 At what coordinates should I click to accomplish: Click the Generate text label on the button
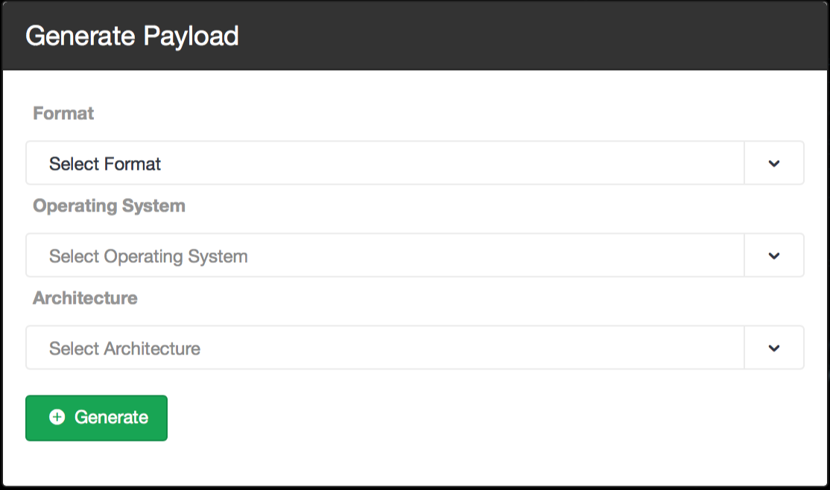click(x=111, y=417)
